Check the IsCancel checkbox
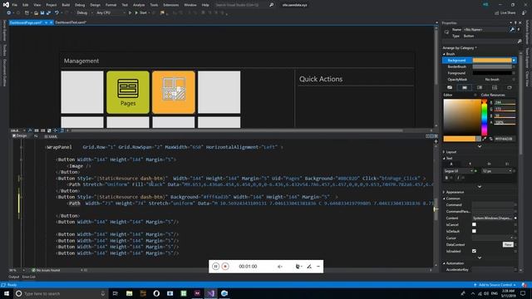The height and width of the screenshot is (299, 532). 474,224
